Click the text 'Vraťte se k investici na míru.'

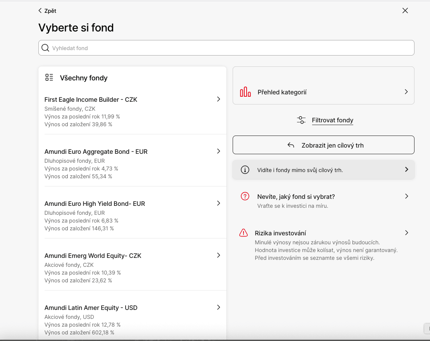[293, 206]
